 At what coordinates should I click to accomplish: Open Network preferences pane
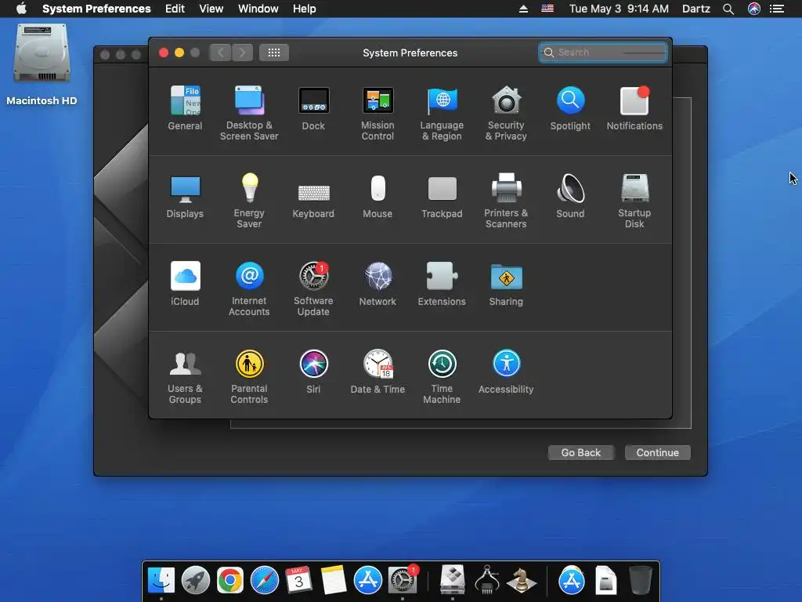[378, 284]
